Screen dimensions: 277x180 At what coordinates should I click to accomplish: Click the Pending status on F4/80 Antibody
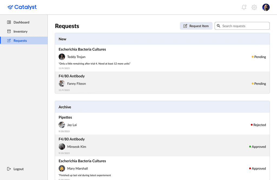click(x=259, y=84)
